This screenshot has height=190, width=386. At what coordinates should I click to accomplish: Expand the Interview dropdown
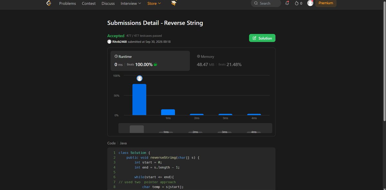coord(131,4)
